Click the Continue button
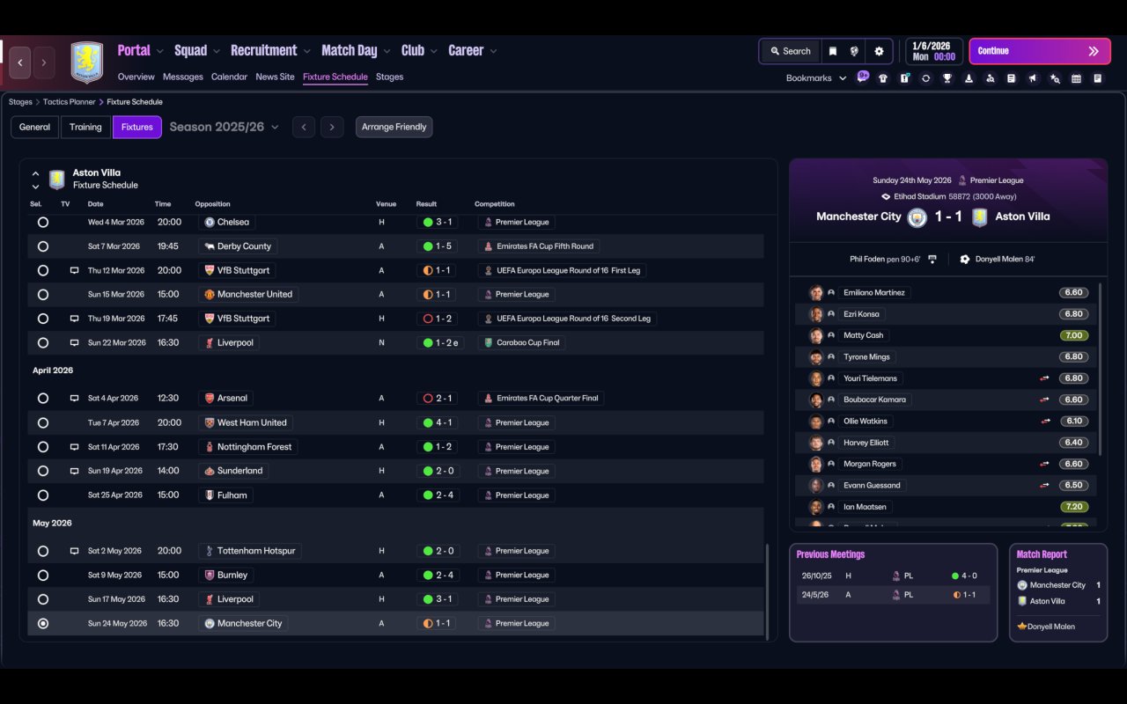Image resolution: width=1127 pixels, height=704 pixels. [x=1040, y=51]
